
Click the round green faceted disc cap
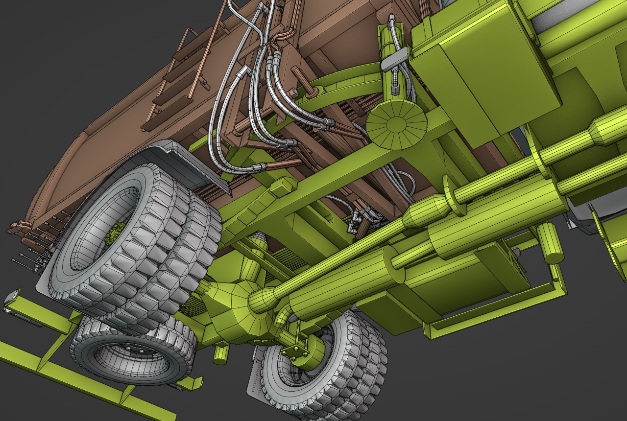click(396, 125)
